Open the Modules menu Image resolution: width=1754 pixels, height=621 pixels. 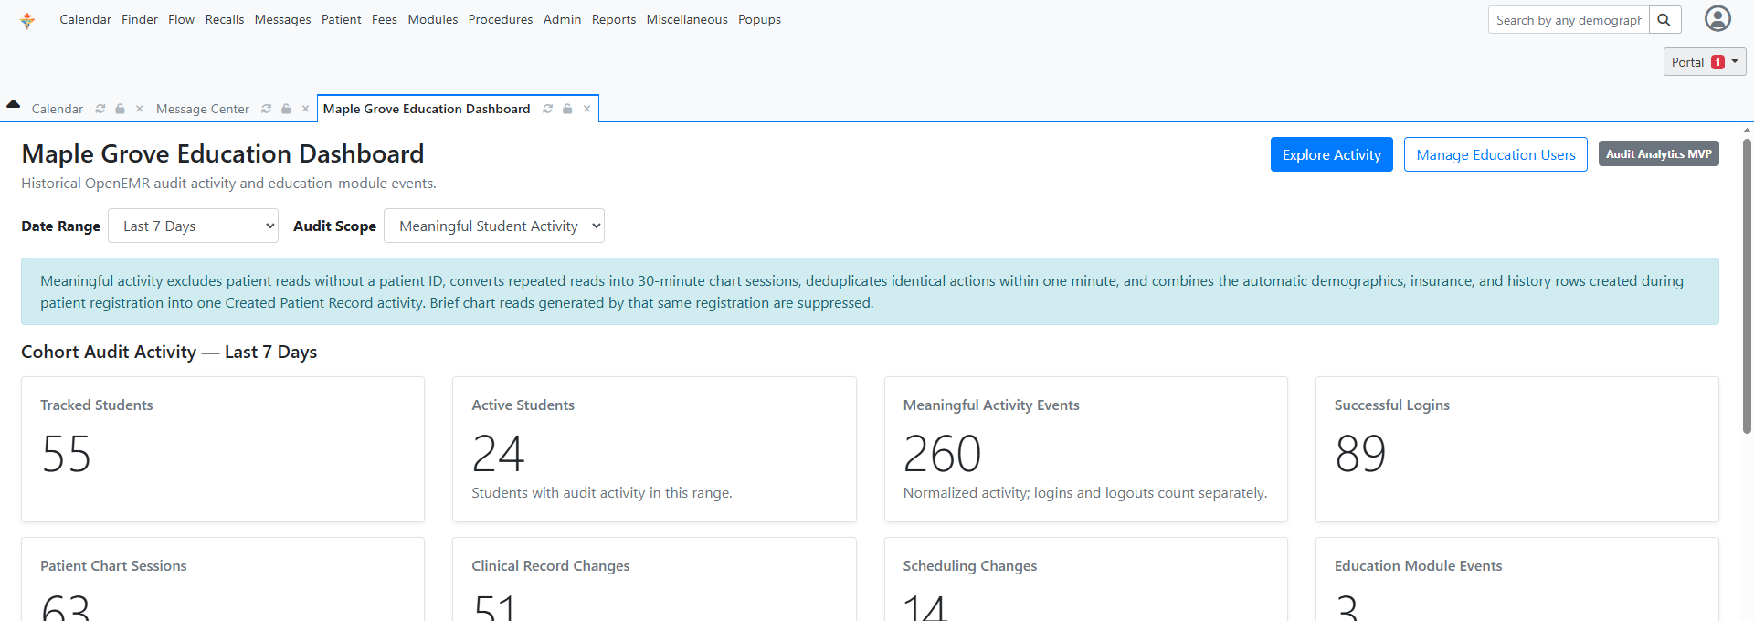433,19
